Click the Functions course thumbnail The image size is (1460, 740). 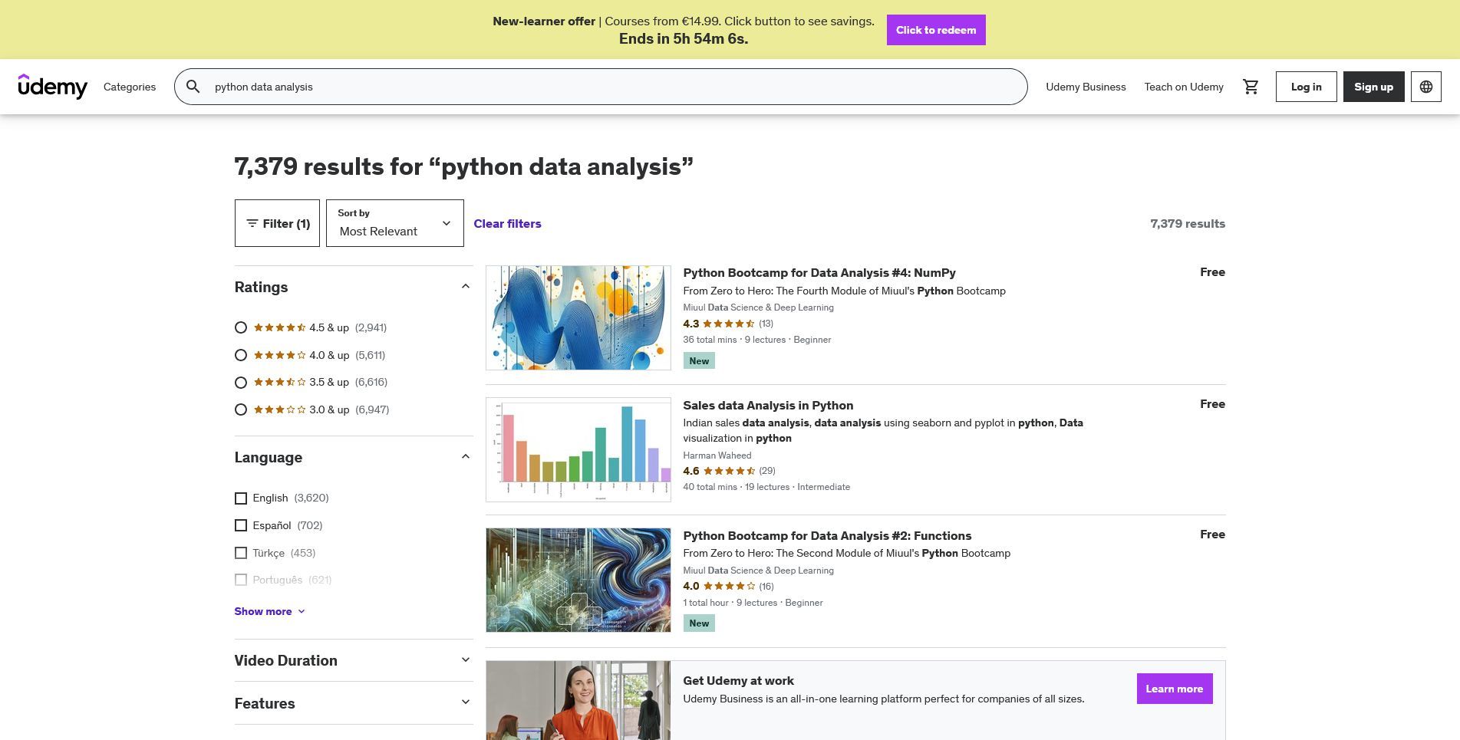coord(578,580)
